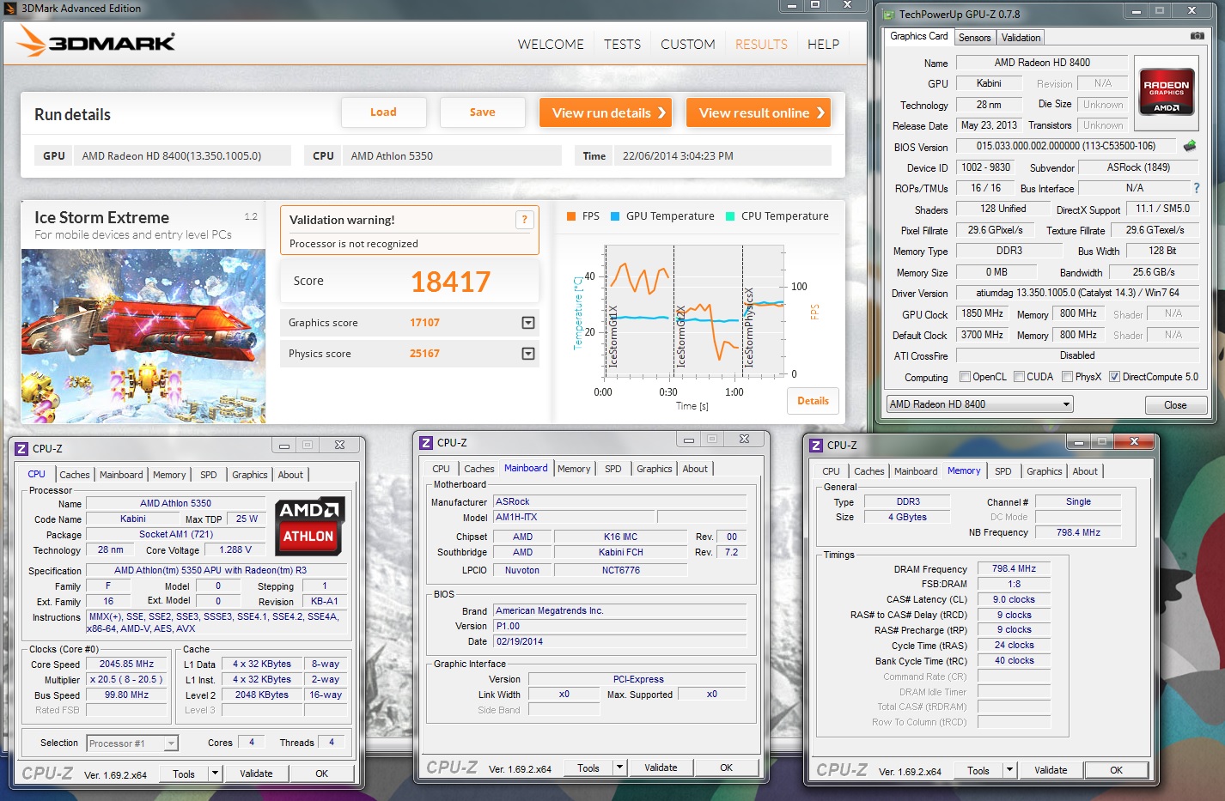
Task: Click the Radeon Graphics logo in GPU-Z
Action: click(1167, 92)
